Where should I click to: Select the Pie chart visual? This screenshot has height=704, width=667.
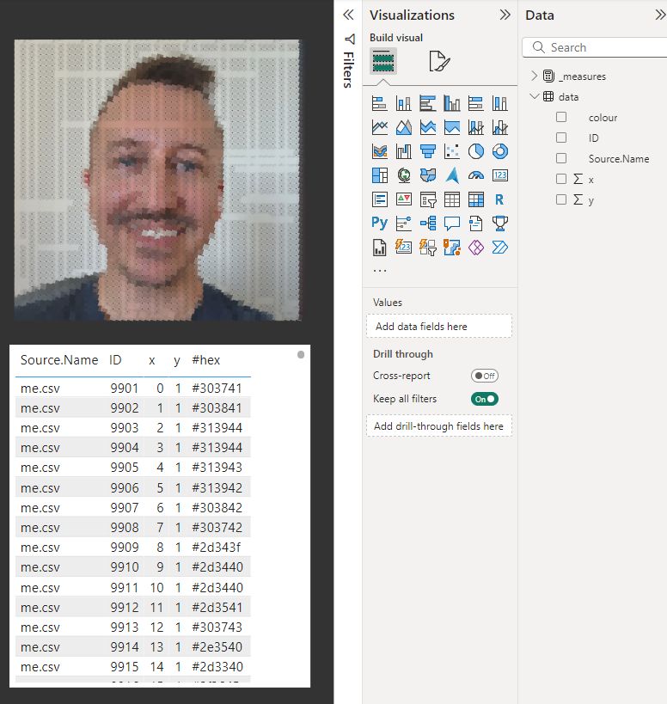pos(476,151)
